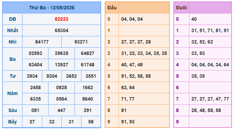Click seventh prize number 27
The height and width of the screenshot is (131, 234).
[32, 122]
